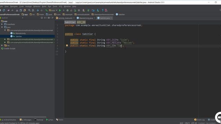Open the Analyze menu
Screen dimensions: 221x124
pyautogui.click(x=28, y=7)
